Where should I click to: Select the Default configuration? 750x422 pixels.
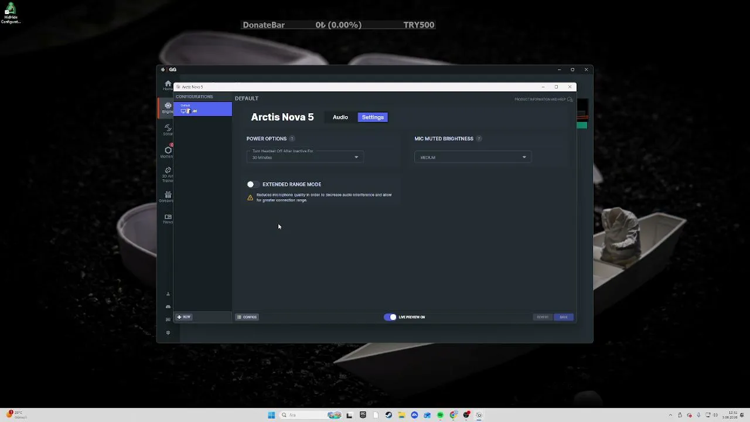coord(203,109)
